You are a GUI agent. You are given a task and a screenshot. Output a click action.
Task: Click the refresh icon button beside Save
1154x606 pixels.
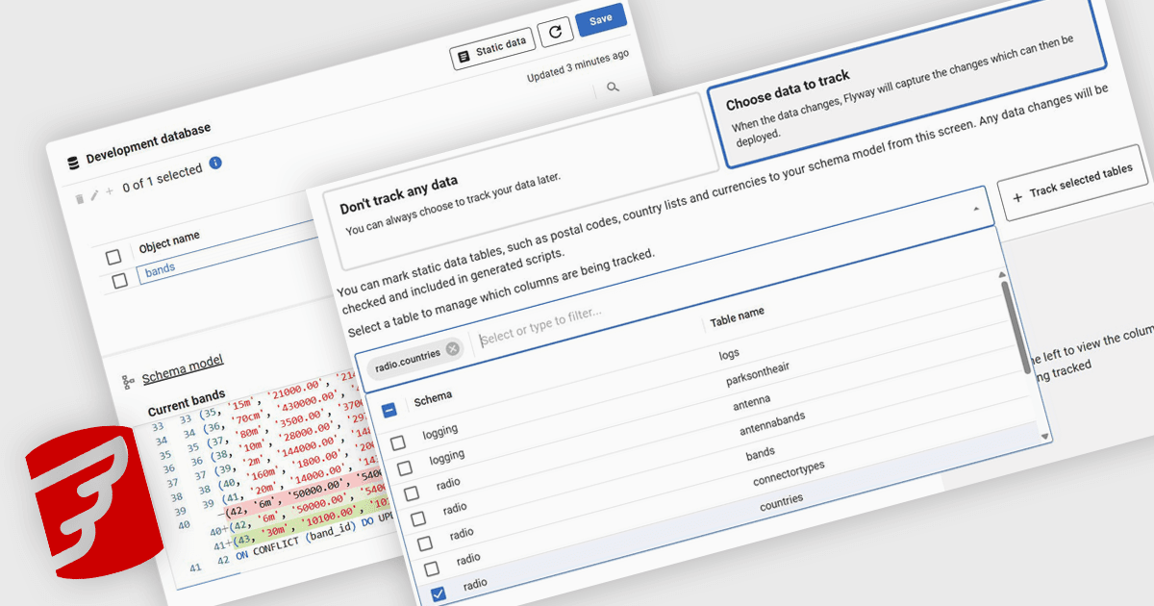pos(555,33)
